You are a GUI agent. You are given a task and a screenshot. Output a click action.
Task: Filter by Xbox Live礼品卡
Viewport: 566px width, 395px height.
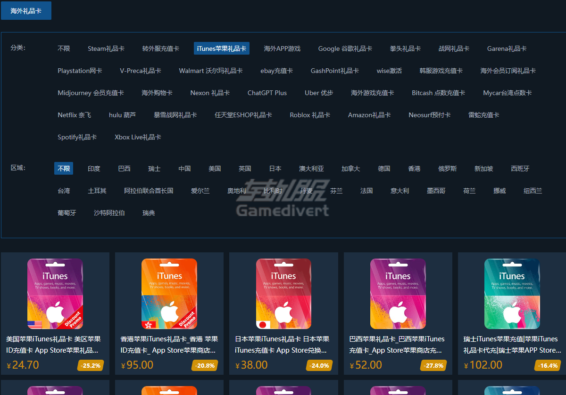coord(138,137)
